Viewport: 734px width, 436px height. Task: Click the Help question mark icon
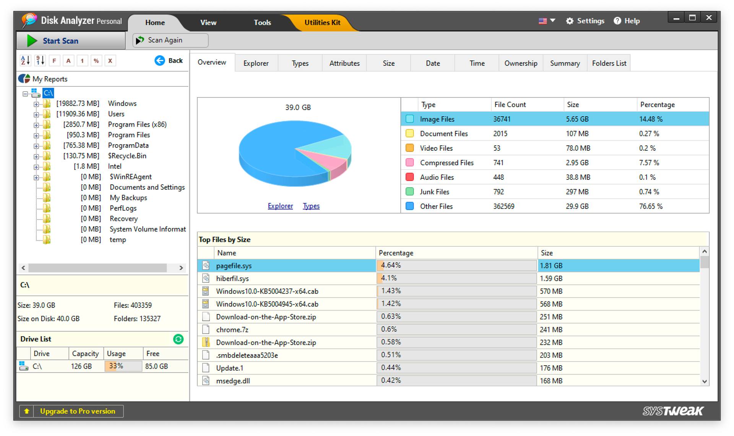click(617, 21)
